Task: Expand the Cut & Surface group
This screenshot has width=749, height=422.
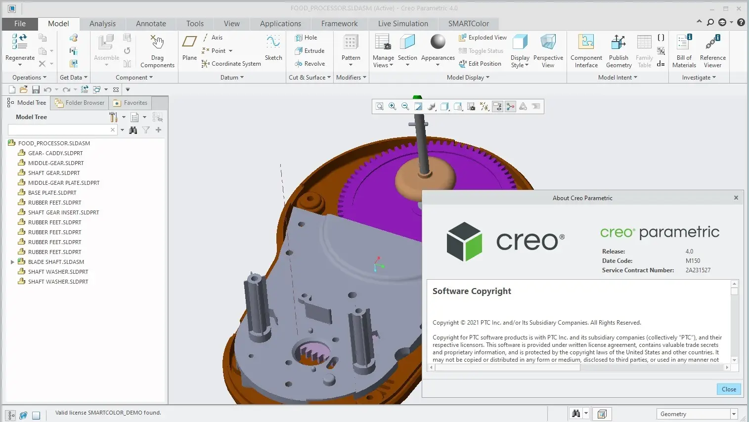Action: (x=309, y=78)
